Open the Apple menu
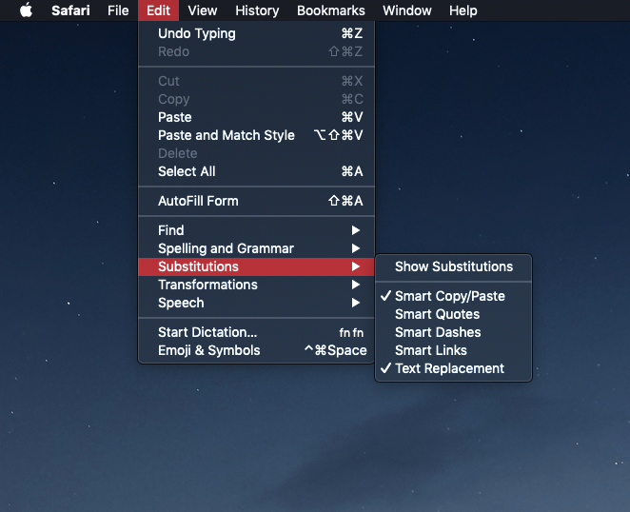Image resolution: width=630 pixels, height=512 pixels. pos(26,10)
